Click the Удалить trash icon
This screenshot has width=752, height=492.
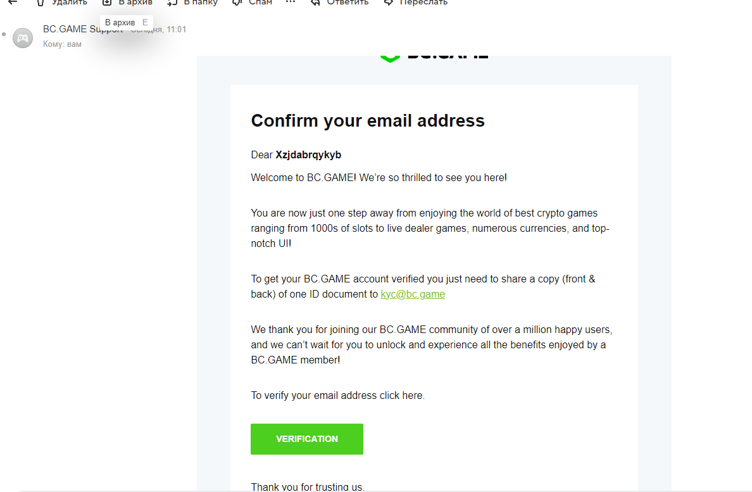[40, 3]
